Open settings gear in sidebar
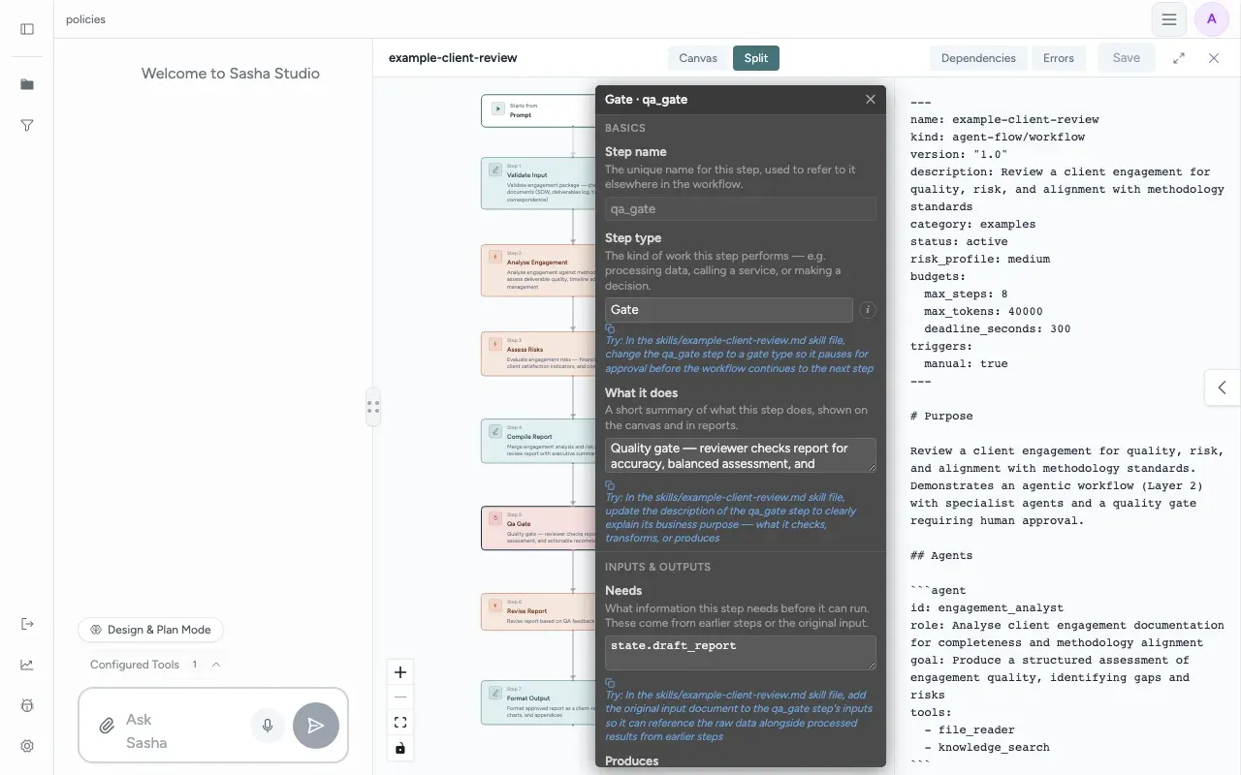1241x775 pixels. click(27, 746)
